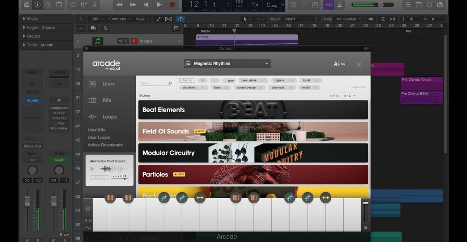Record-enable the Arcade track

135,41
